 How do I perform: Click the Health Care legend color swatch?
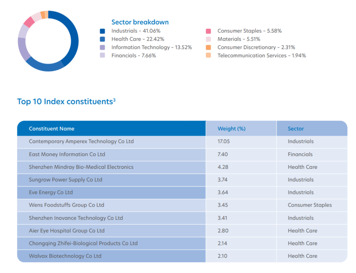(x=102, y=39)
